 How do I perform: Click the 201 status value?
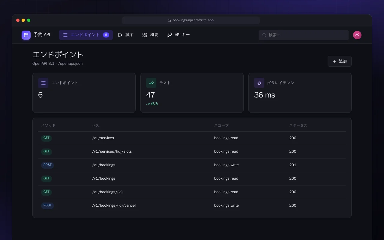293,165
